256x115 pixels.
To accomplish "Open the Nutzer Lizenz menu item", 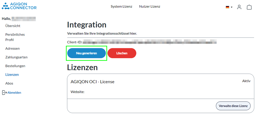I will click(150, 6).
